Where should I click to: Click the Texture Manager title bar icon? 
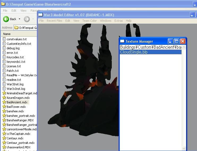[x=122, y=41]
